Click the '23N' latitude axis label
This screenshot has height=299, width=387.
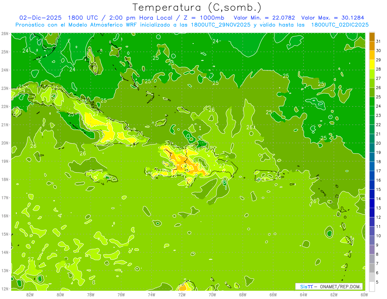click(5, 88)
